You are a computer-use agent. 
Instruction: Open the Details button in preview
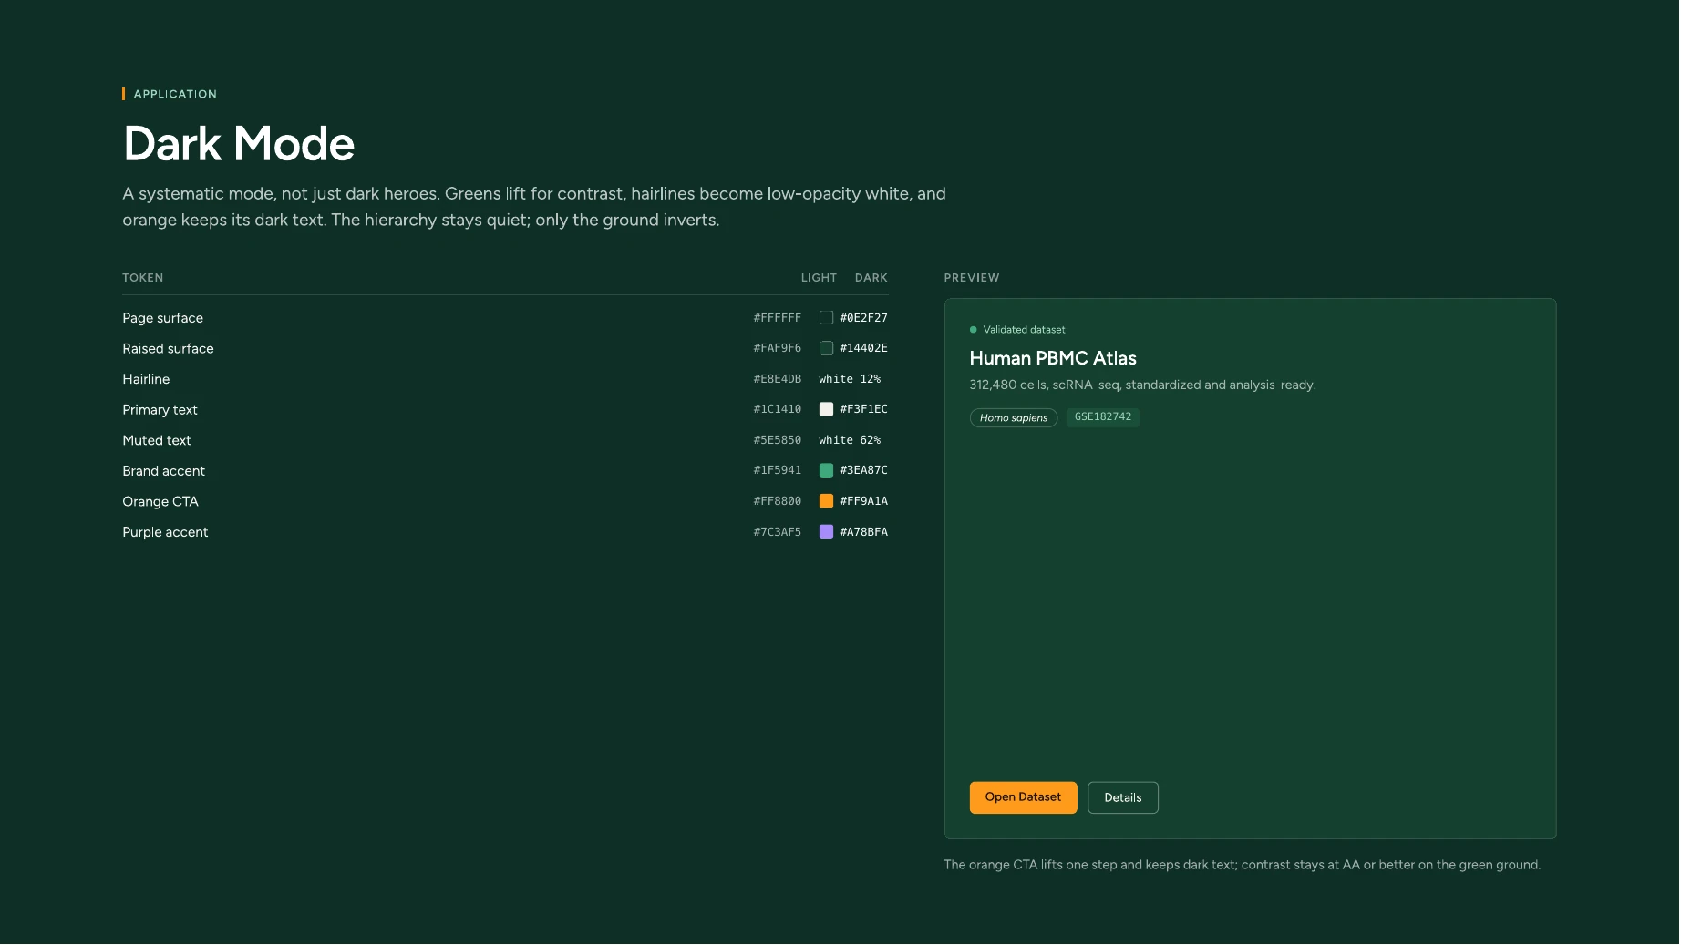pos(1122,797)
